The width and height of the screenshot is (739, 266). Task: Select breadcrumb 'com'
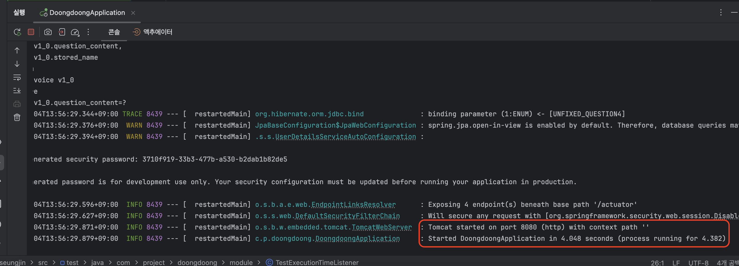123,262
